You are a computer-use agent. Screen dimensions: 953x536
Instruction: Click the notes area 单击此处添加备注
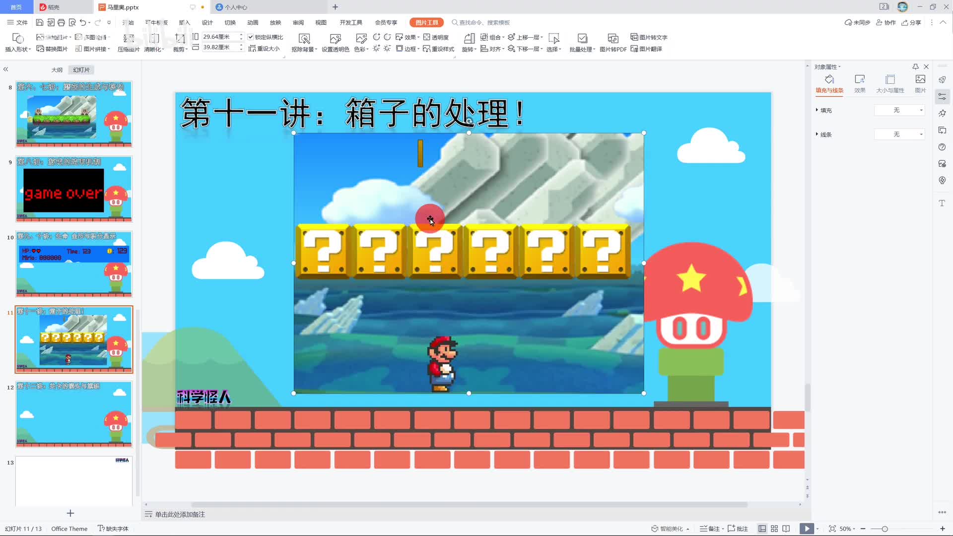(x=180, y=514)
